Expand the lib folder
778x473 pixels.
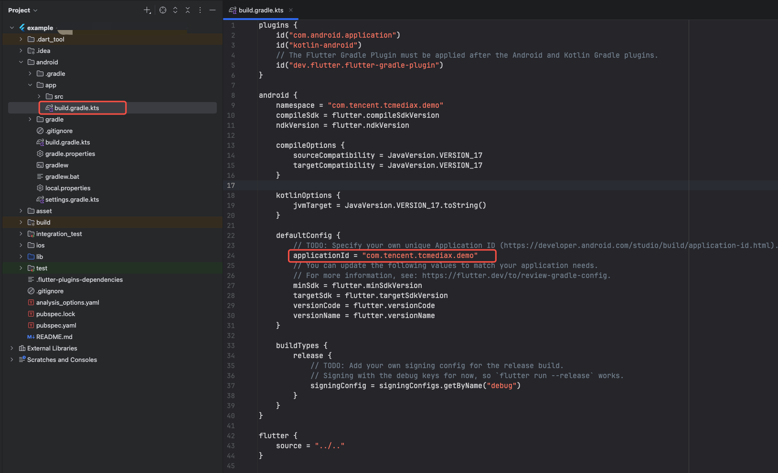(x=21, y=257)
